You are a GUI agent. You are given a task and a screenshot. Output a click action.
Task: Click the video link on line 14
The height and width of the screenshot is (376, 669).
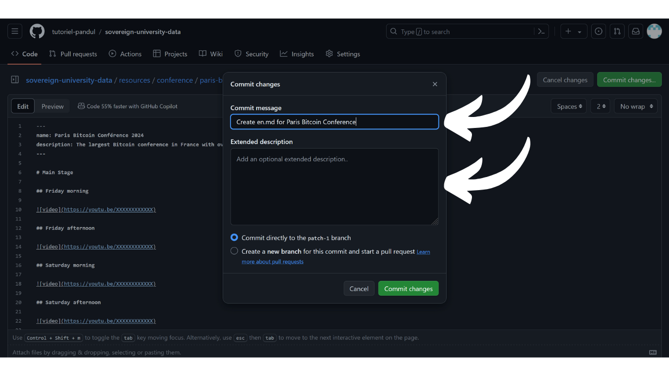coord(96,246)
